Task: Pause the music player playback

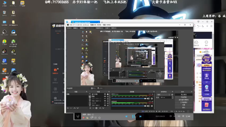Action: (x=133, y=116)
